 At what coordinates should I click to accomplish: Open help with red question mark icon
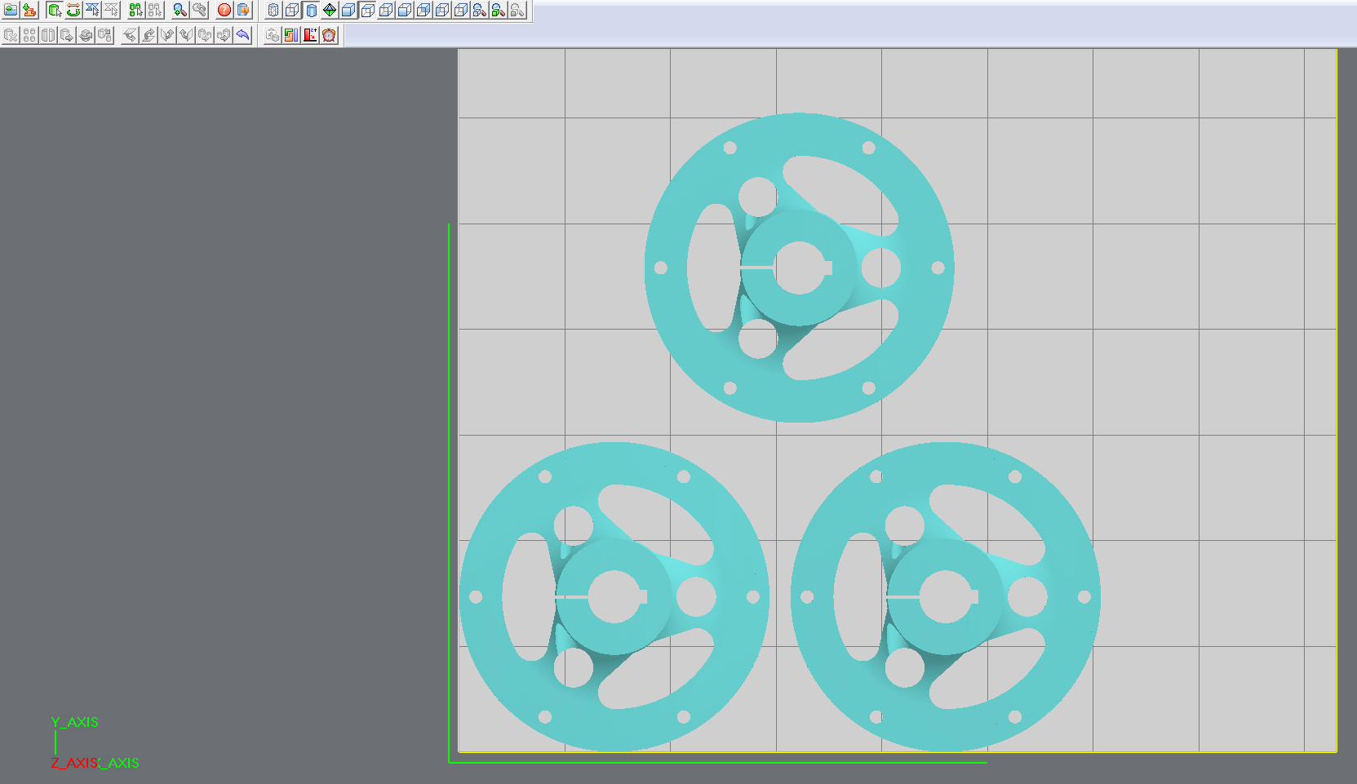click(224, 11)
